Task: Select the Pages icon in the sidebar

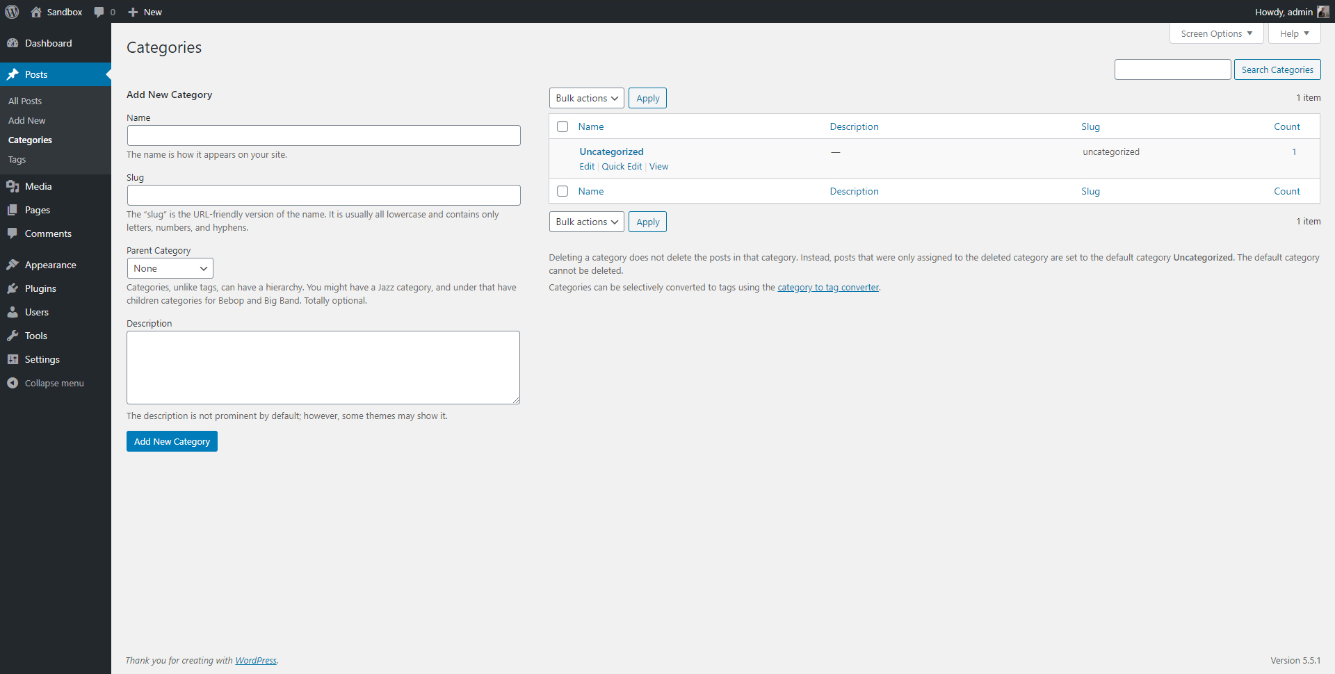Action: tap(14, 210)
